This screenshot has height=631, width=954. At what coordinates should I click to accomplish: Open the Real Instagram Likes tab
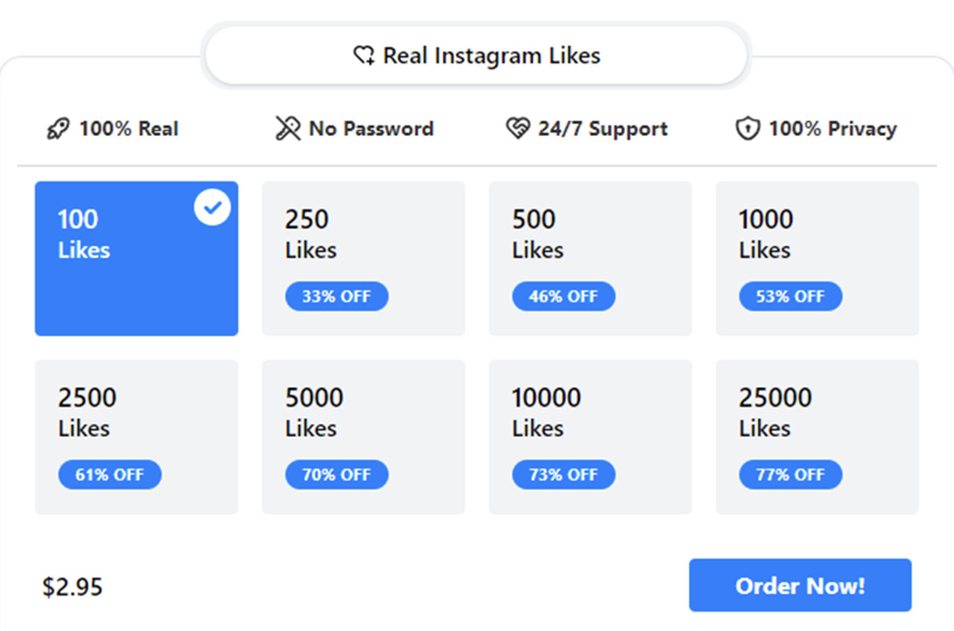[x=477, y=57]
